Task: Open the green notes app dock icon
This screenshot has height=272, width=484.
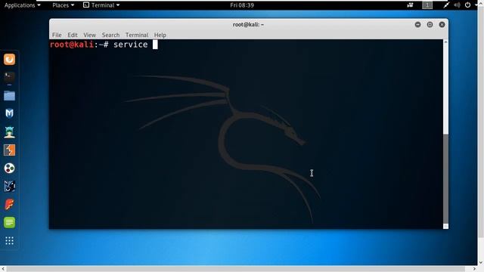Action: (x=9, y=222)
